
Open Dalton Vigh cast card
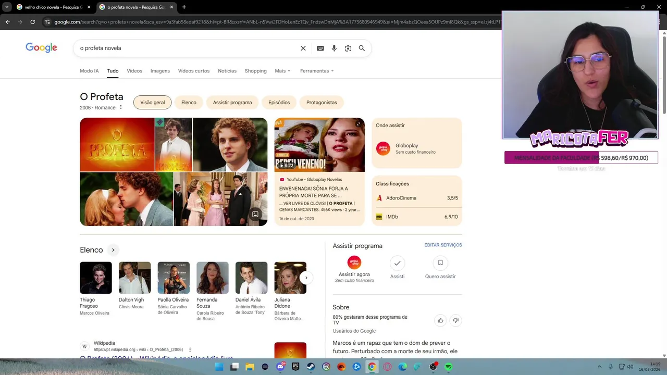point(134,286)
